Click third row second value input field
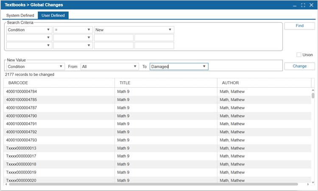318x191 pixels. [x=154, y=45]
